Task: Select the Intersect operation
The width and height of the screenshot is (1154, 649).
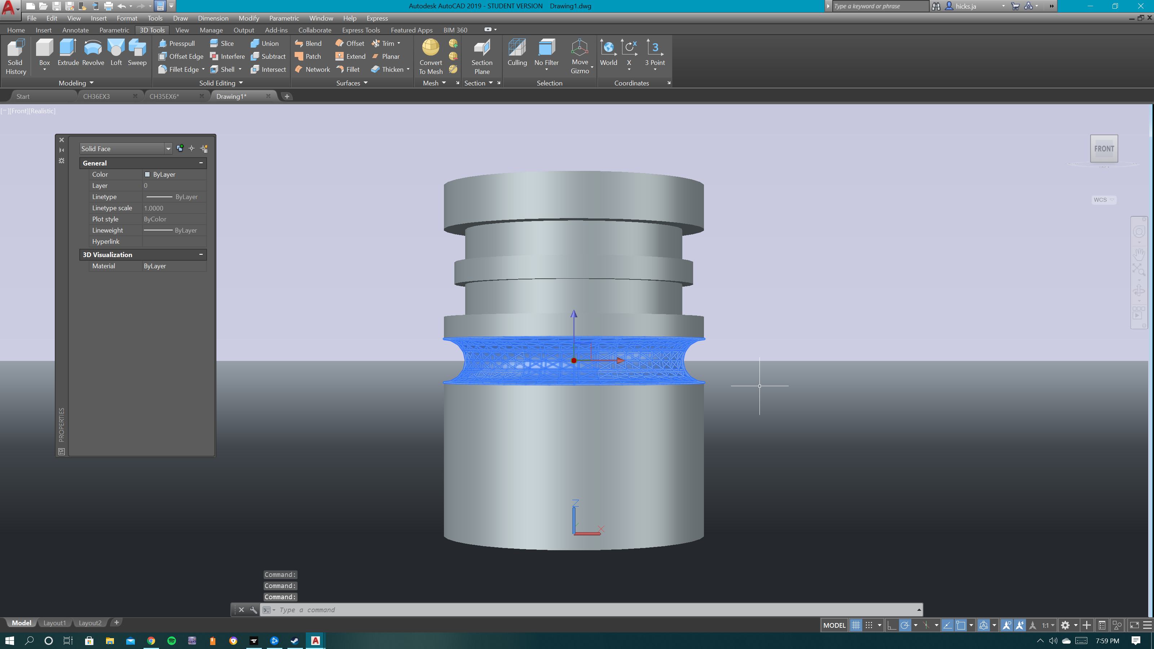Action: [269, 70]
